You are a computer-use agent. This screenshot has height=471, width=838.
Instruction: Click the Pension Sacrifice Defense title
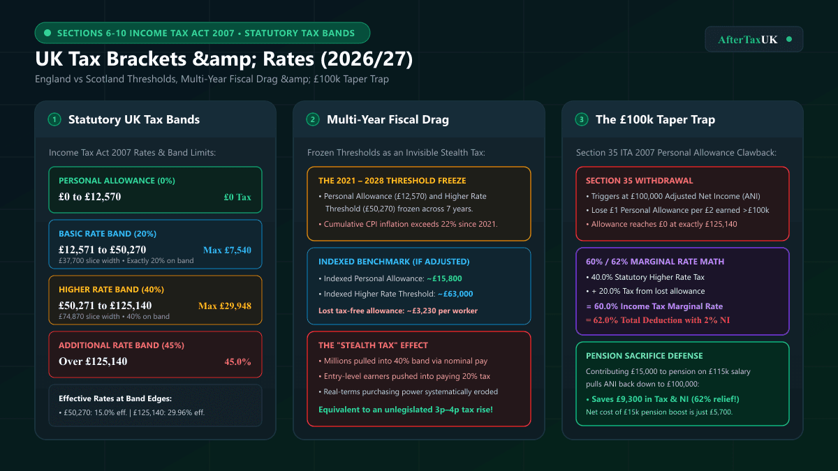click(x=644, y=356)
